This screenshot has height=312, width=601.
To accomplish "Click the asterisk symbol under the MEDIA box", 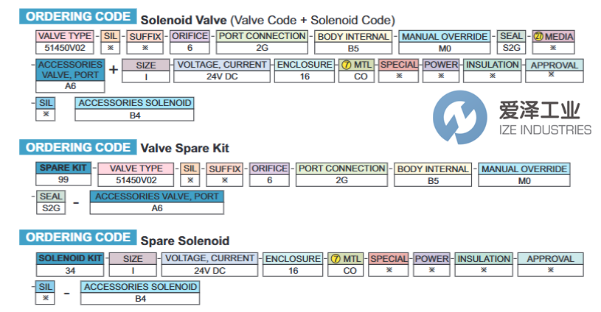I will [553, 47].
